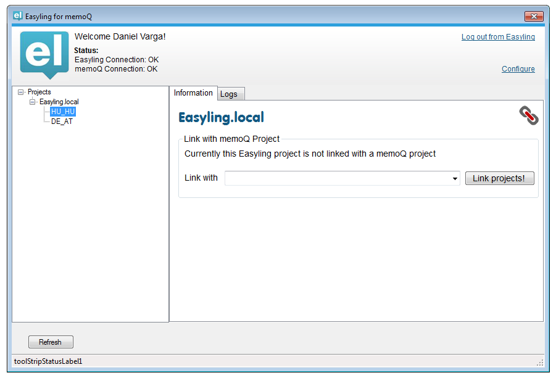Select the Easyling.local tree item
Viewport: 556px width, 378px height.
tap(59, 102)
